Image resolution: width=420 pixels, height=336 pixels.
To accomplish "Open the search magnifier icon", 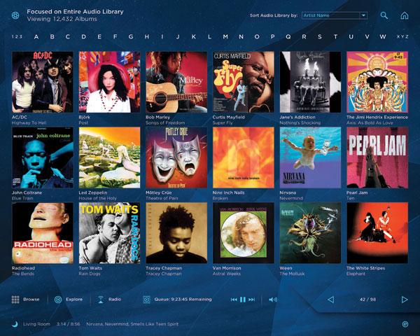I will [384, 15].
